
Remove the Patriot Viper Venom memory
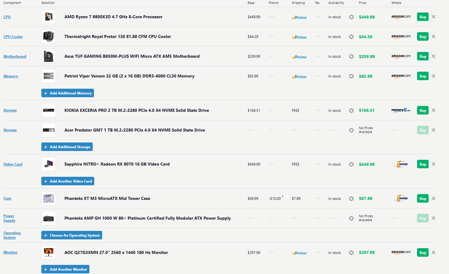pos(433,76)
